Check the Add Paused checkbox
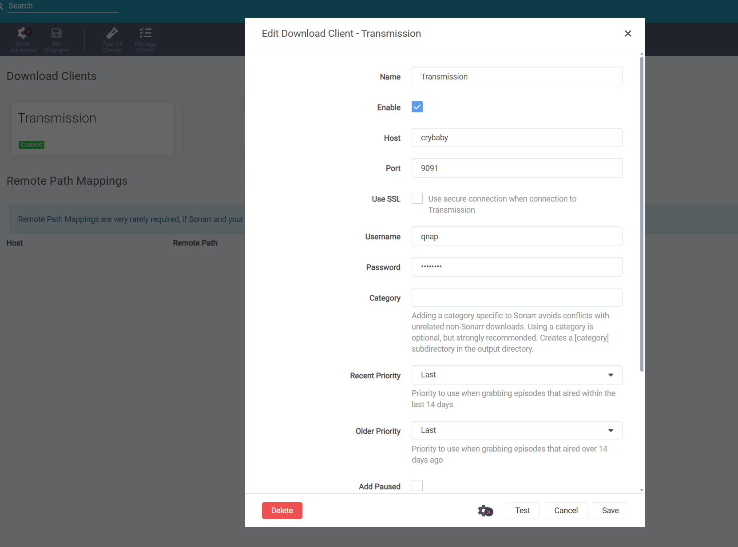Screen dimensions: 738x547 [417, 486]
